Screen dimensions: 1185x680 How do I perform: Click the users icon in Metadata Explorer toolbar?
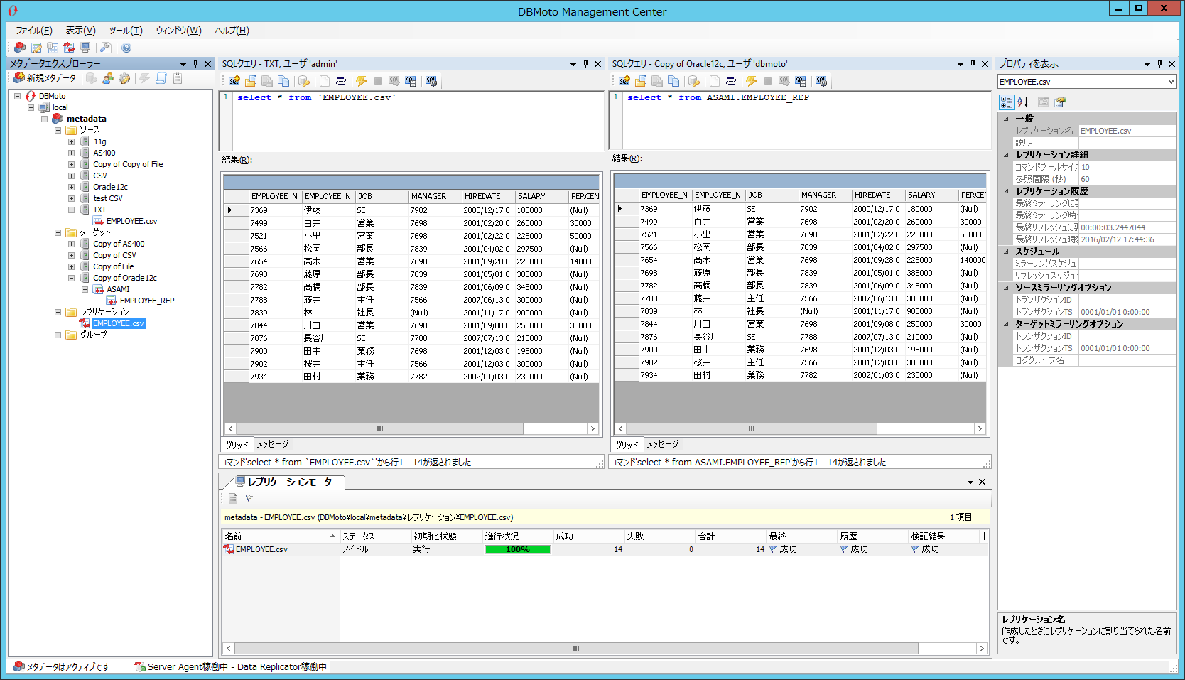click(x=108, y=78)
